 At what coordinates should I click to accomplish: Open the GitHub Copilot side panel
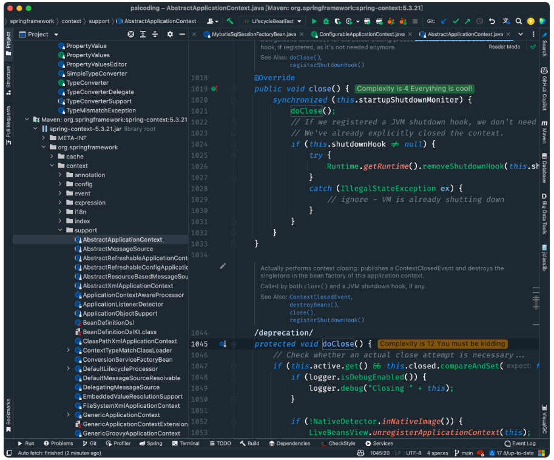(544, 89)
